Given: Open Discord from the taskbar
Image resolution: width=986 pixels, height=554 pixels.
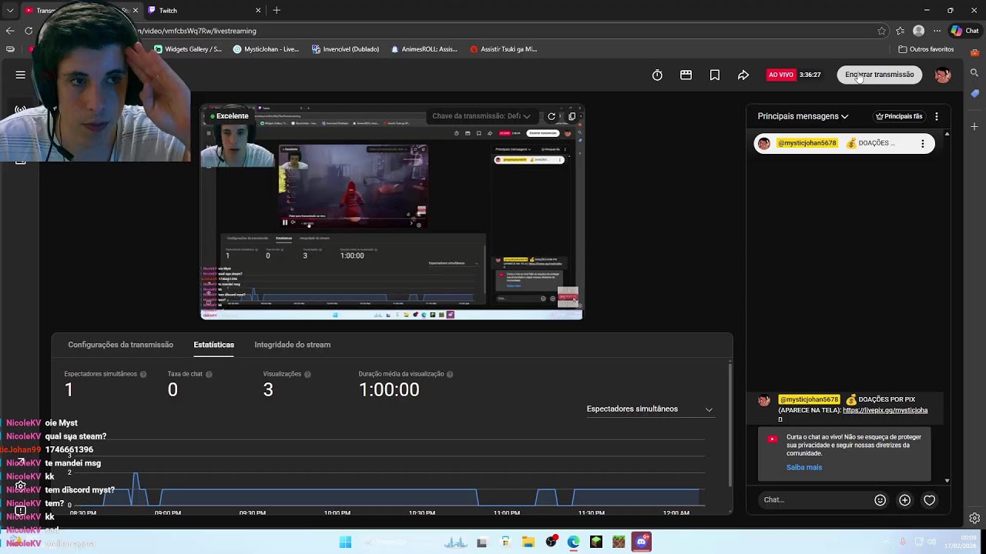Looking at the screenshot, I should click(642, 542).
